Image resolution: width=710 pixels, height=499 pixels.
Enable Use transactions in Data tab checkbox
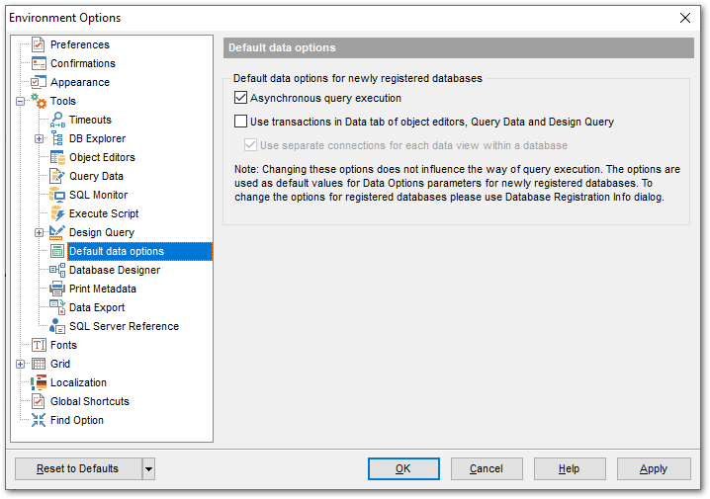point(240,123)
